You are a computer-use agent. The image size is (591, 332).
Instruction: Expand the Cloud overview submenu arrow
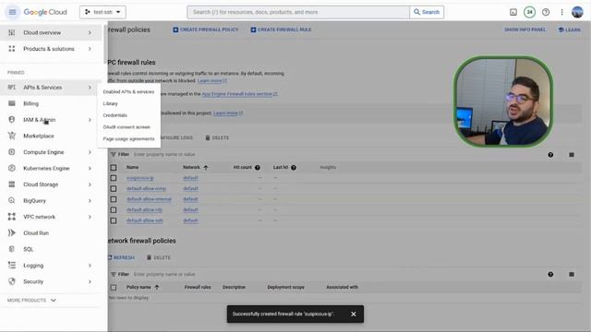point(90,33)
